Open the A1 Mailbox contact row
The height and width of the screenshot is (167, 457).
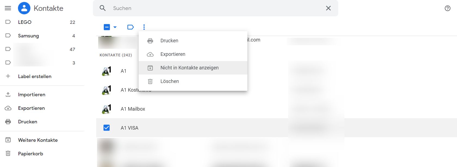133,109
